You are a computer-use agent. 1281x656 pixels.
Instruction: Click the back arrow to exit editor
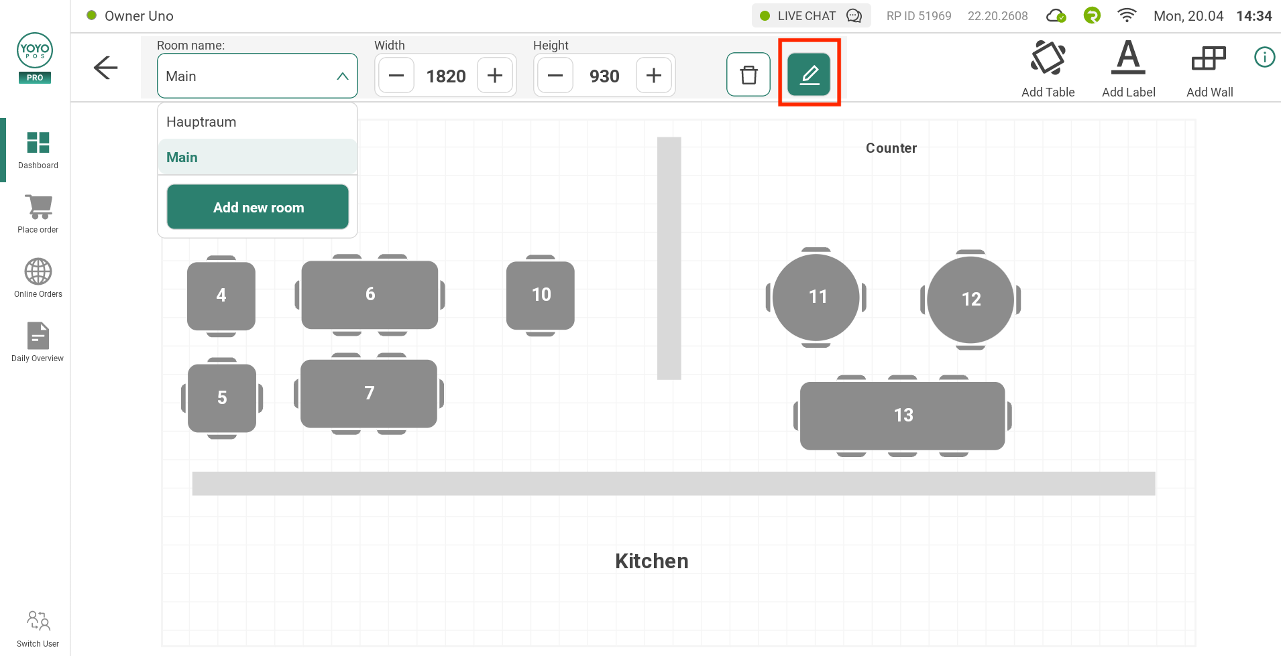pos(105,68)
